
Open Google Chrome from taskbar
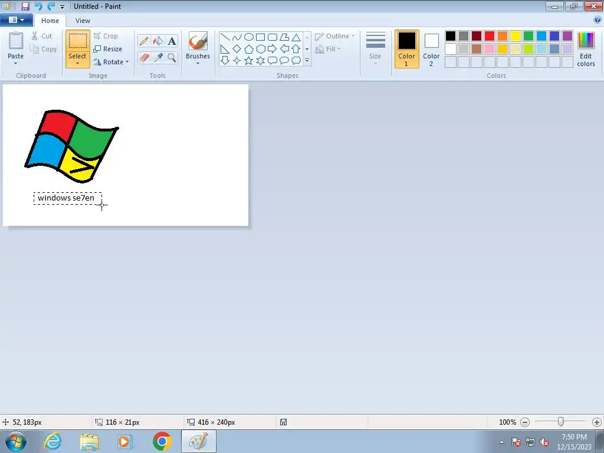pos(162,441)
